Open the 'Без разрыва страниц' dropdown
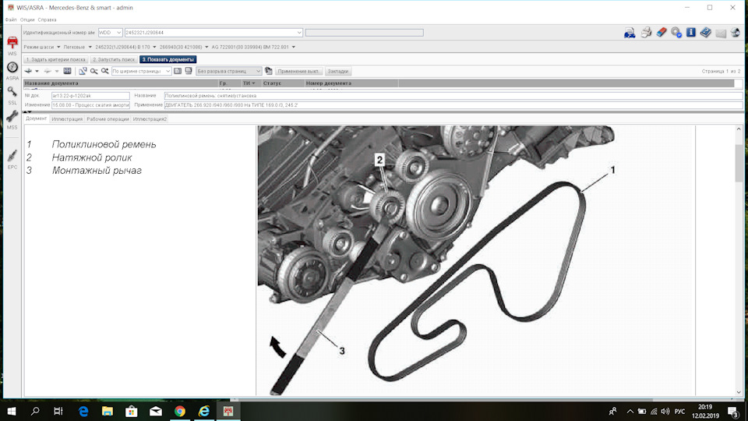The height and width of the screenshot is (421, 748). coord(229,71)
